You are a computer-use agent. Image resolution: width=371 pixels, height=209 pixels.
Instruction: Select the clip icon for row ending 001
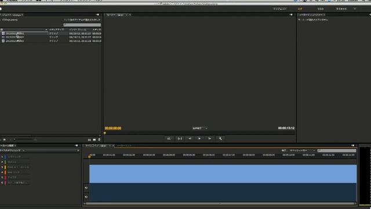tap(3, 34)
